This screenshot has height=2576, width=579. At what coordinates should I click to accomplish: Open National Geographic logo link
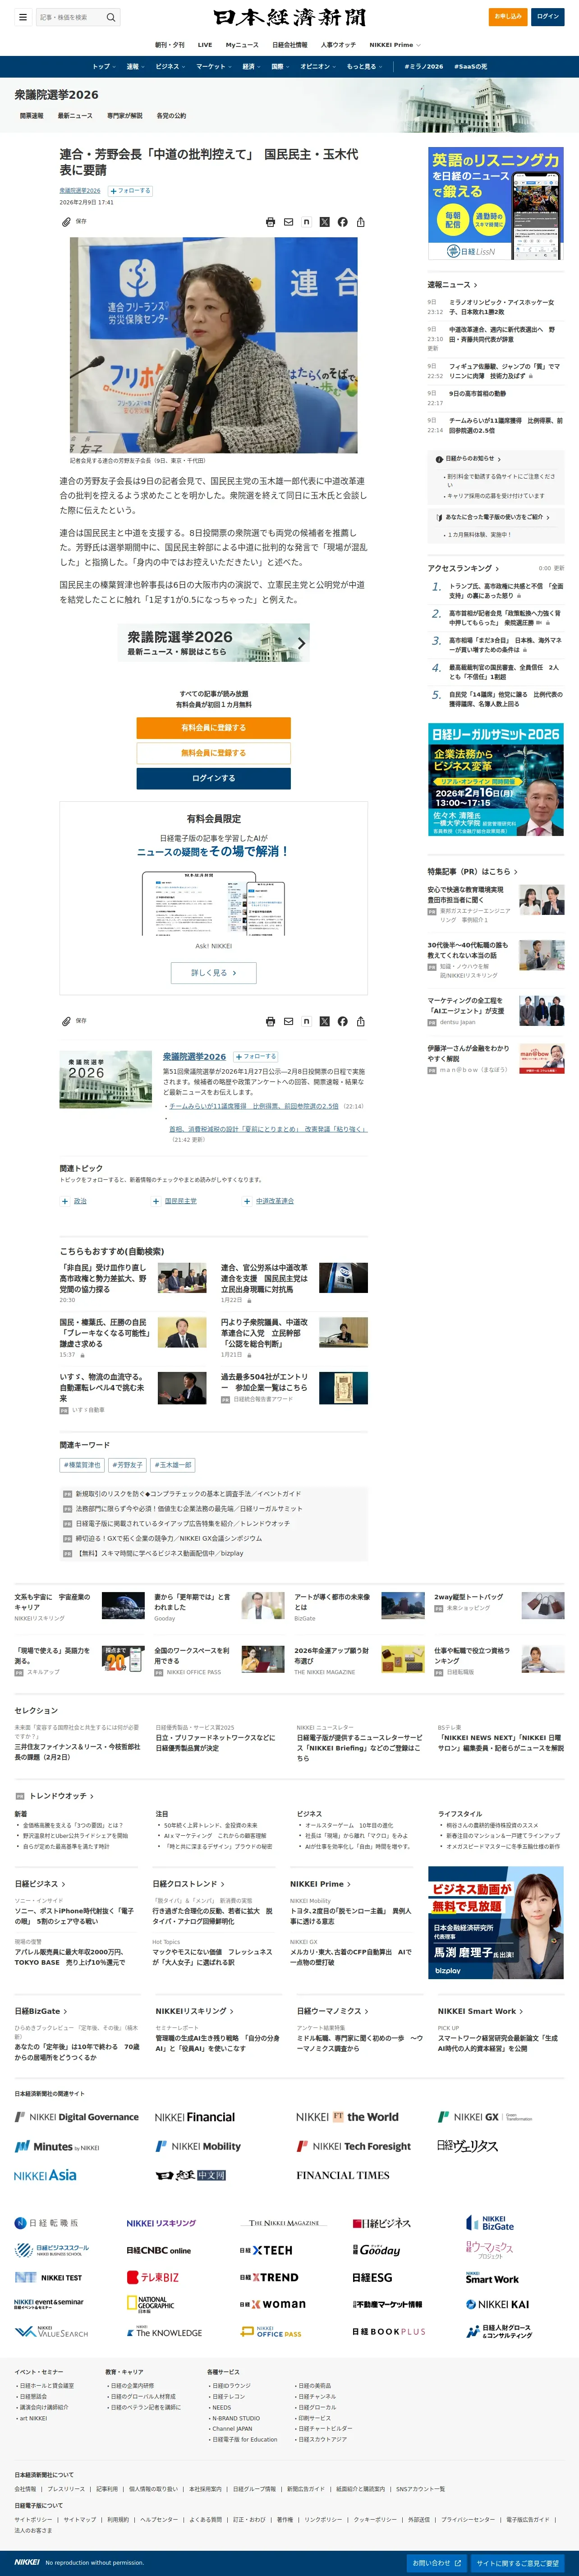(150, 2304)
